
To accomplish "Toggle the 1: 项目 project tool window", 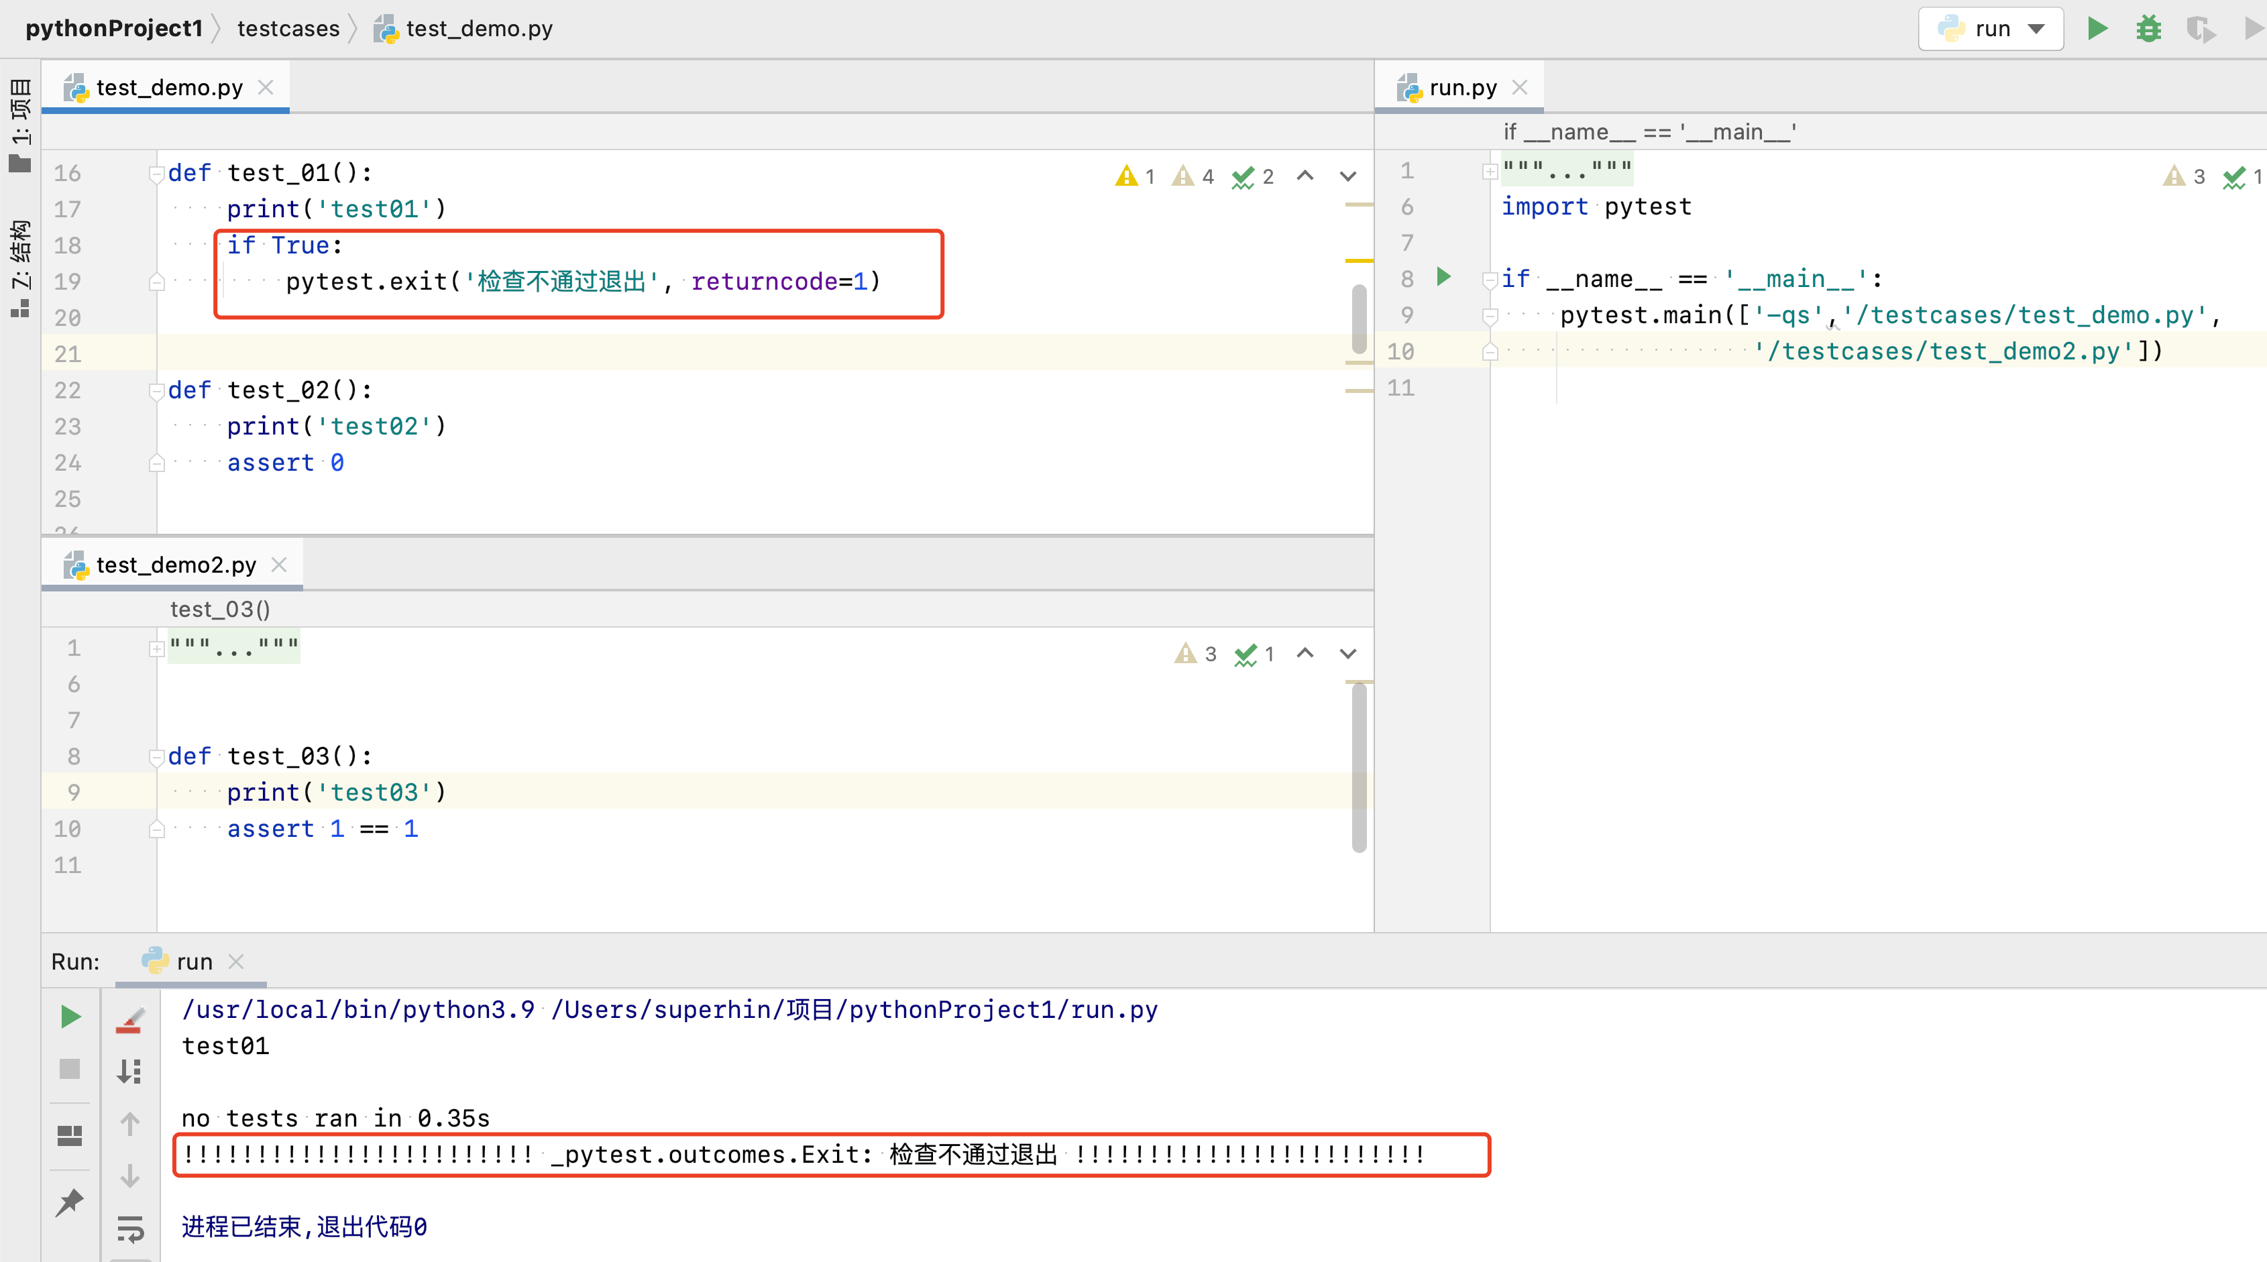I will coord(19,123).
